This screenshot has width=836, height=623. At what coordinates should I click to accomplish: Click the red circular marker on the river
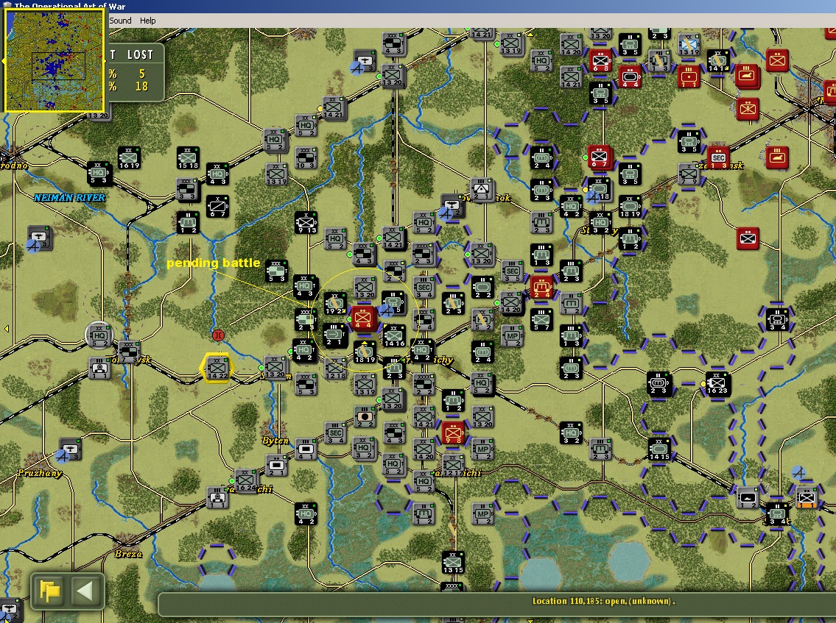click(218, 335)
